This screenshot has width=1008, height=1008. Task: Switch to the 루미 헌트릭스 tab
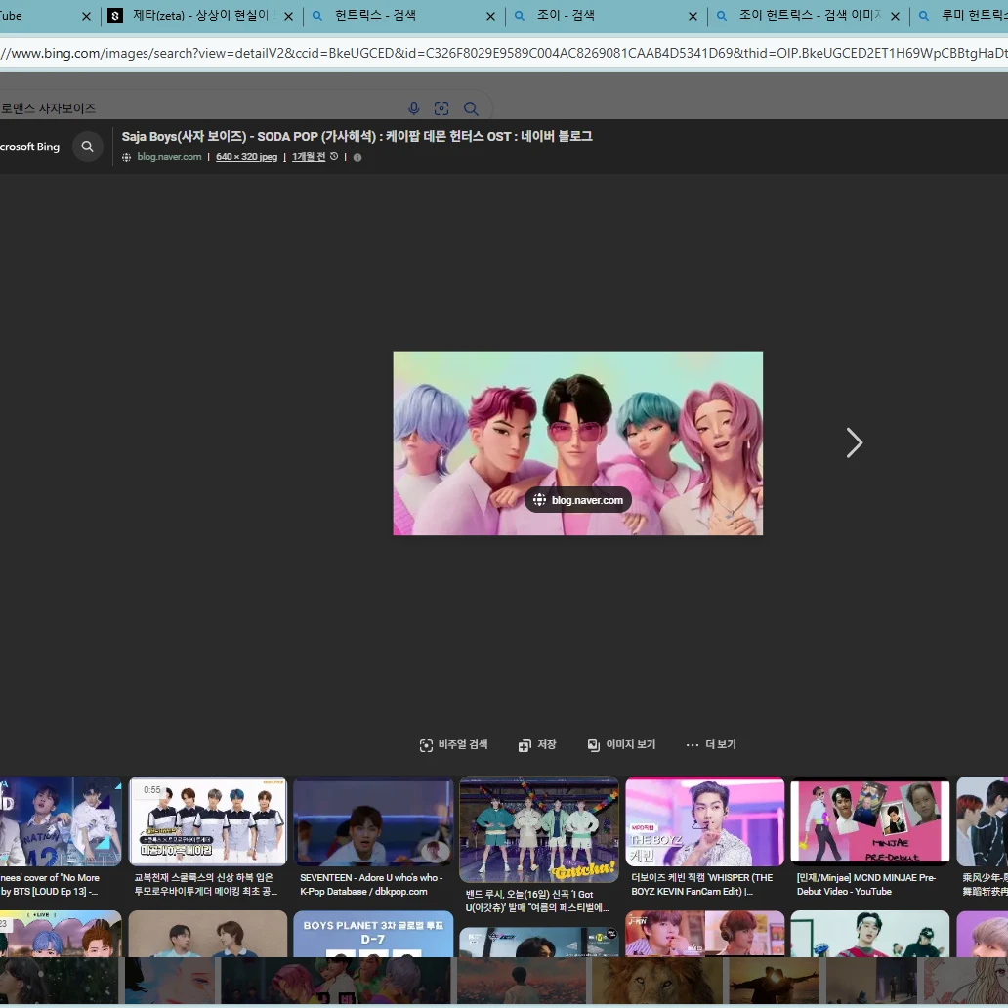(x=961, y=16)
